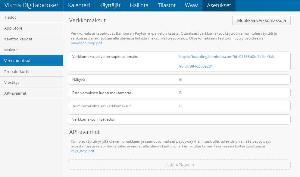Image resolution: width=300 pixels, height=177 pixels.
Task: Follow the boarding.bambora.com contract link
Action: [227, 57]
